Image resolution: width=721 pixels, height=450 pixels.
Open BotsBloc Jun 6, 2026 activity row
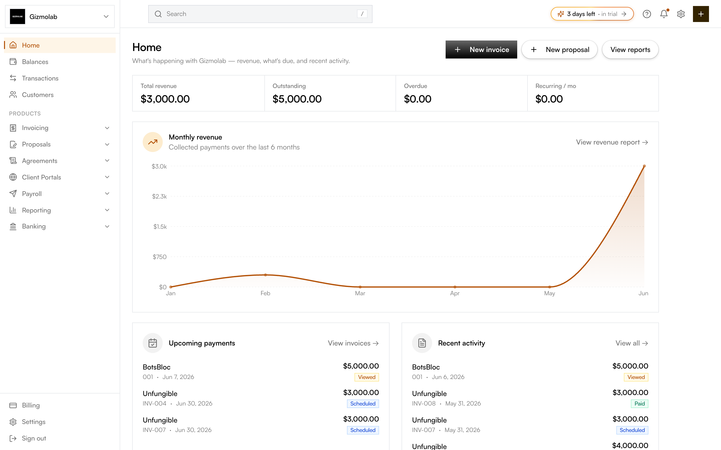(530, 371)
